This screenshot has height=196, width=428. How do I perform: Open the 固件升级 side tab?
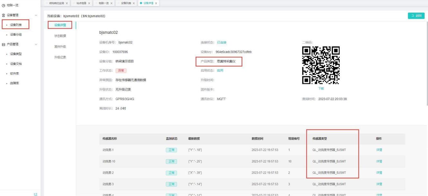point(60,47)
